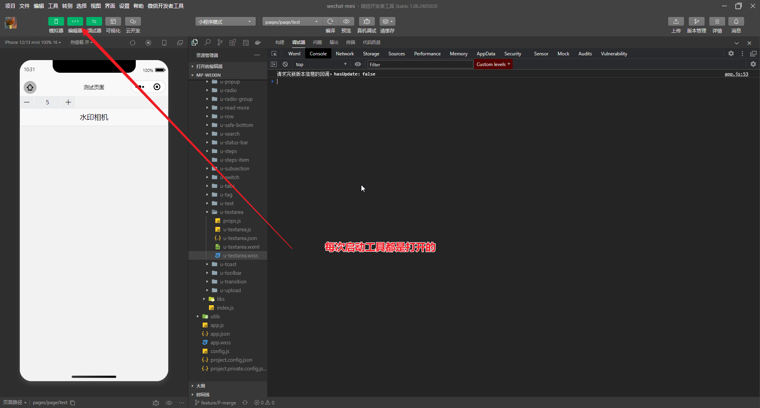Click the simulator home button

pyautogui.click(x=30, y=87)
